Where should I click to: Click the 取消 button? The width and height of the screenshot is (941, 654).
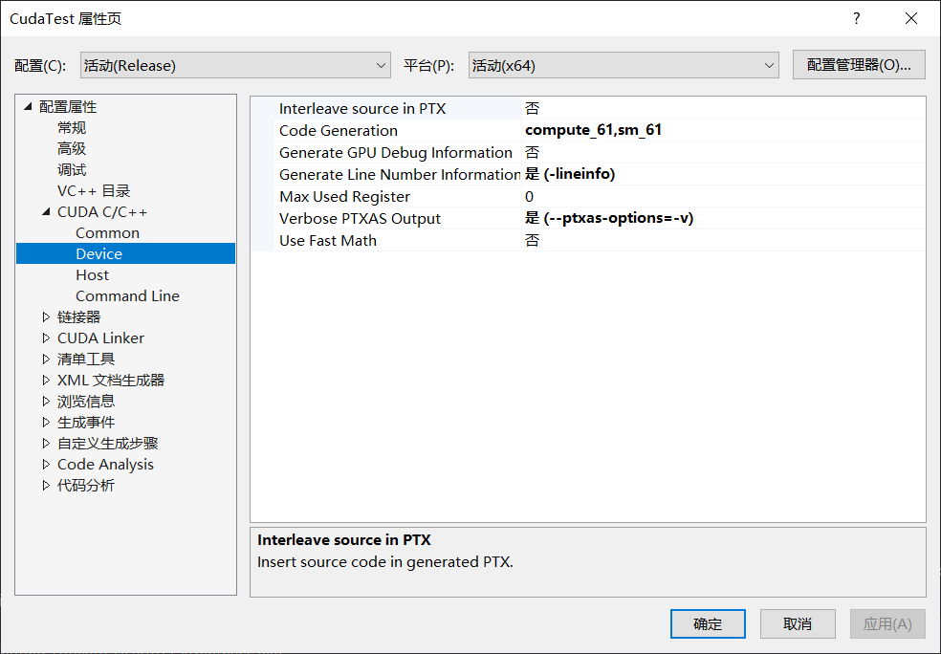pyautogui.click(x=798, y=624)
